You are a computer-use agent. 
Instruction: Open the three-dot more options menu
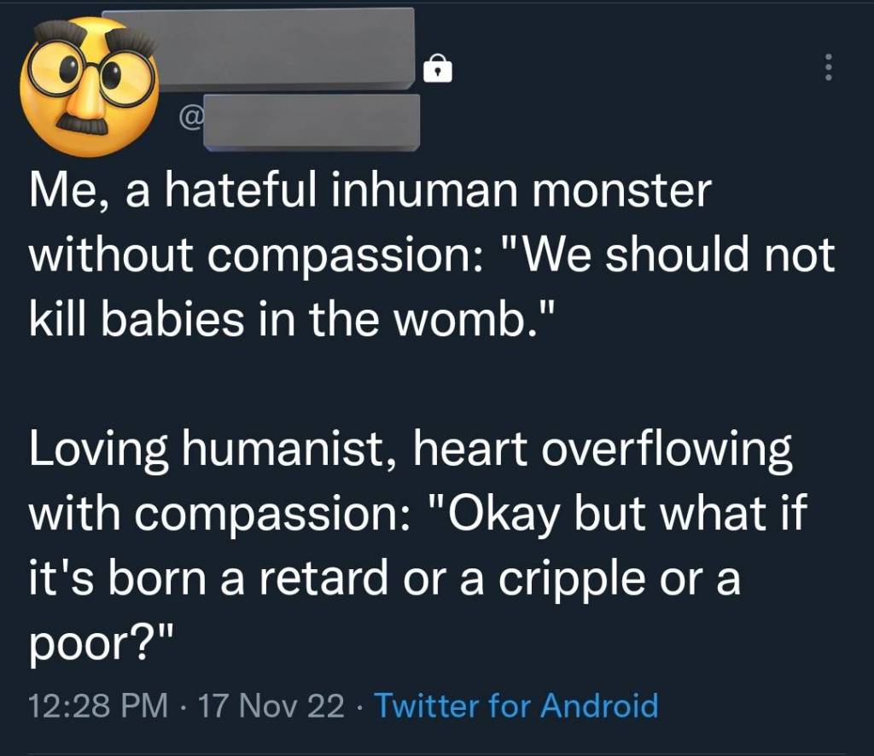[825, 67]
